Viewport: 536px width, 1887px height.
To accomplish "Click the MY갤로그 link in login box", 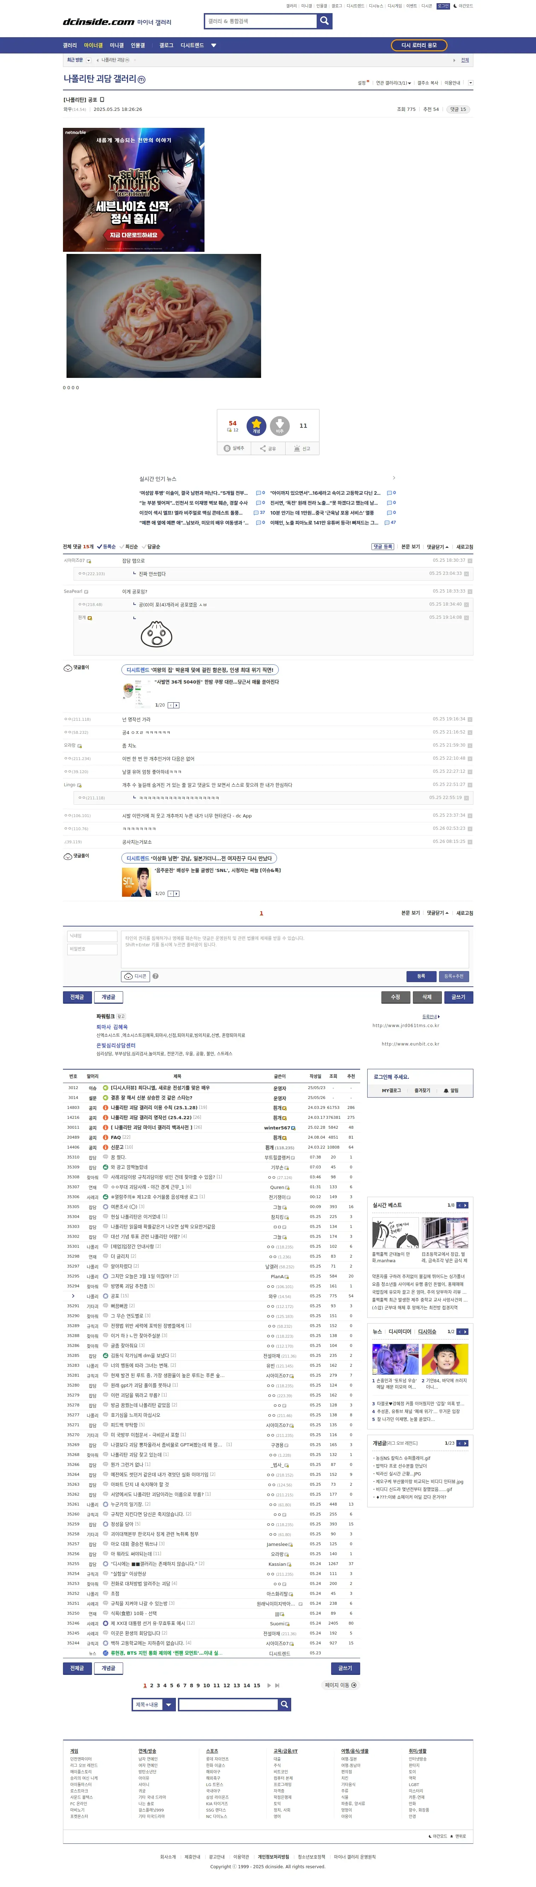I will (x=391, y=1091).
